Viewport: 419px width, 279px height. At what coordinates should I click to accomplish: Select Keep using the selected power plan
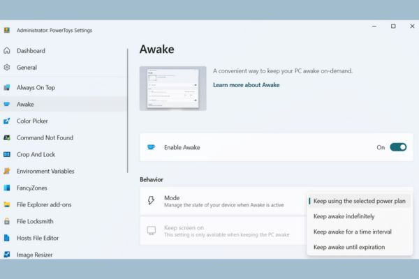tap(360, 201)
